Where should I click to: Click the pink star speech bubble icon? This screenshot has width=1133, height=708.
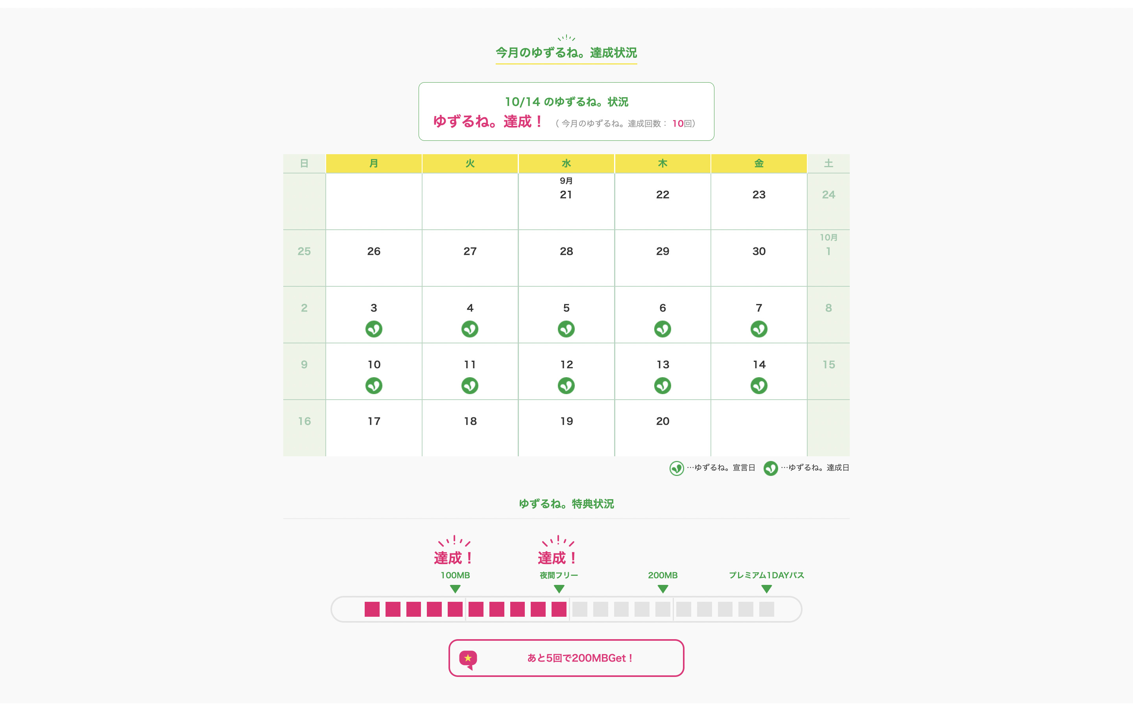(468, 659)
